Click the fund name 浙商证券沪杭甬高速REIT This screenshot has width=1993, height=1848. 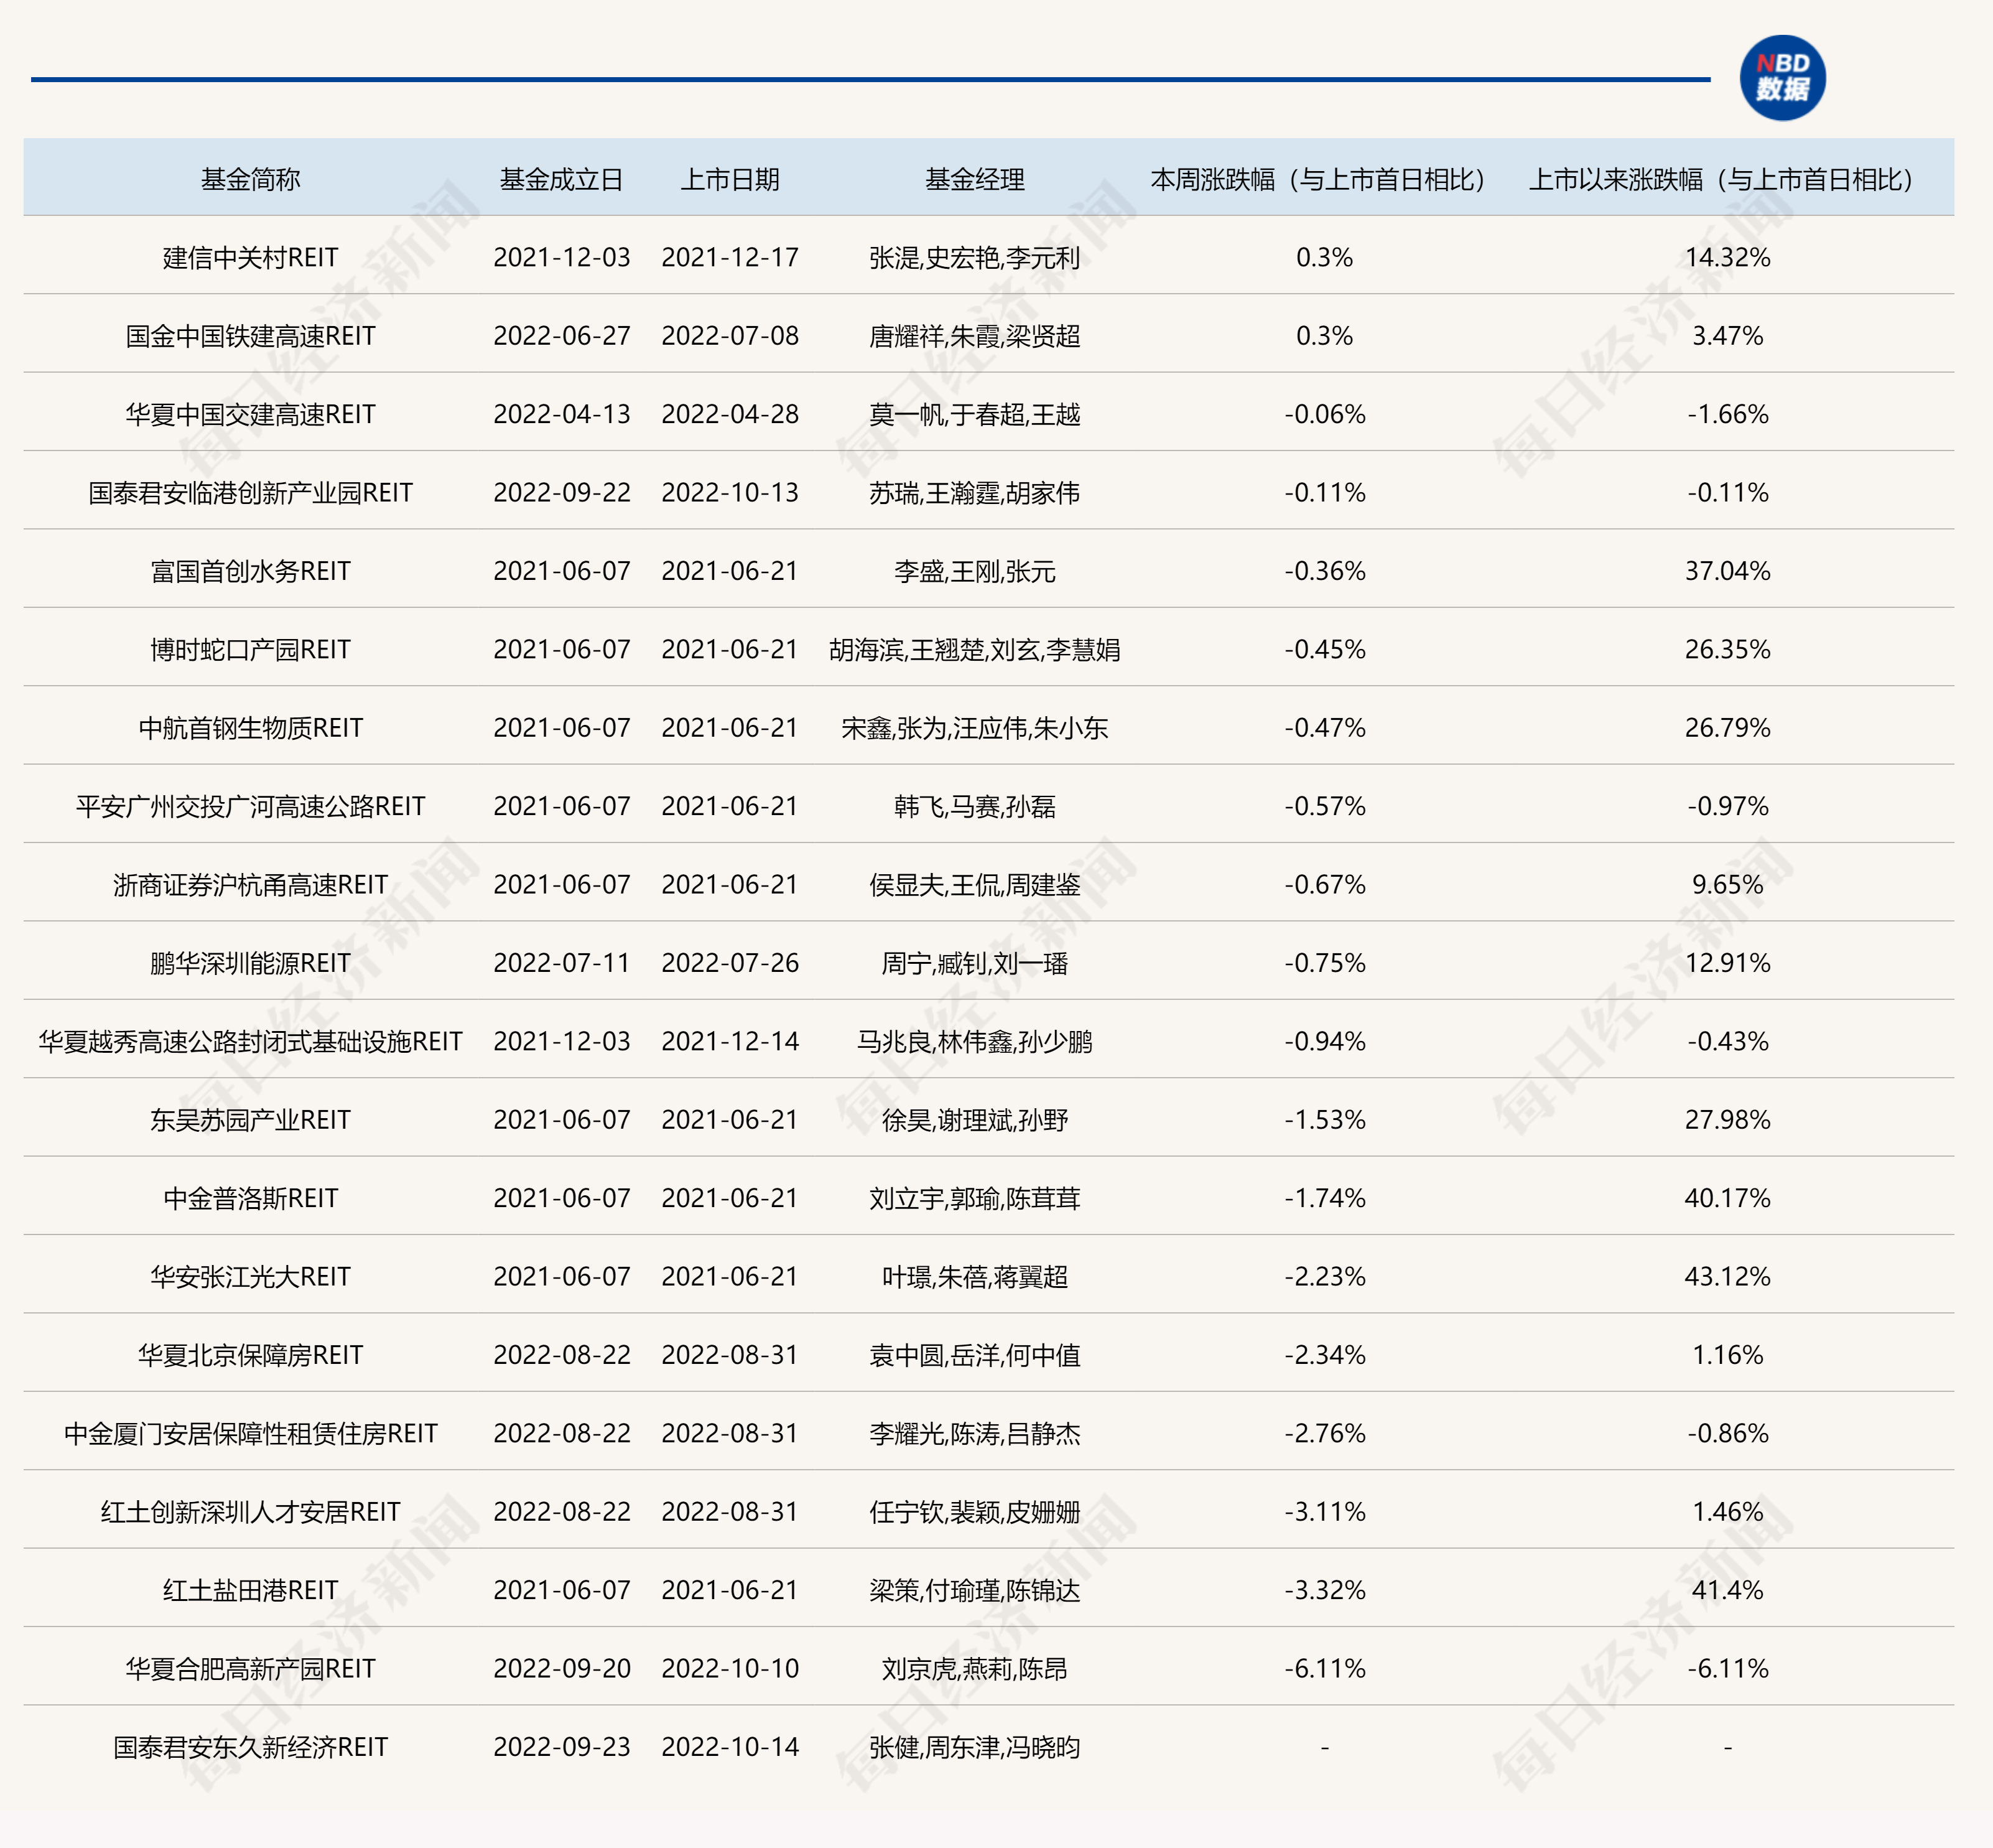click(250, 885)
